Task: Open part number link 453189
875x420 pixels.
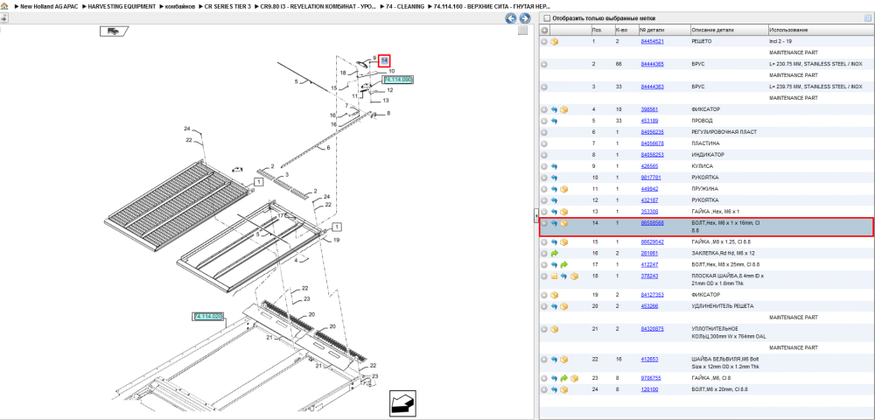Action: (x=649, y=121)
